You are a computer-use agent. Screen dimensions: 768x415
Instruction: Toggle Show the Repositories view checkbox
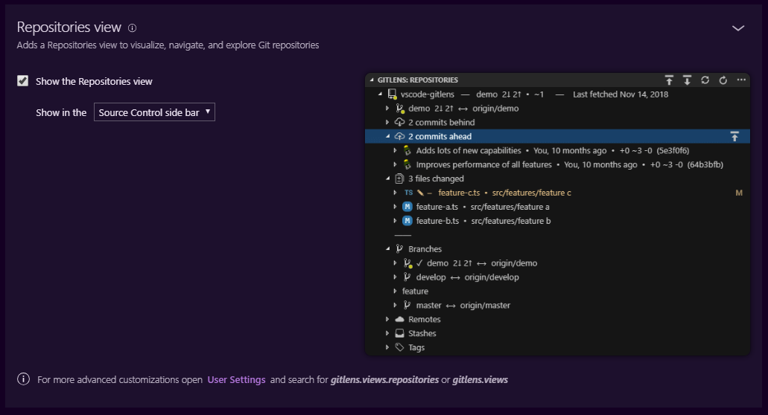23,81
